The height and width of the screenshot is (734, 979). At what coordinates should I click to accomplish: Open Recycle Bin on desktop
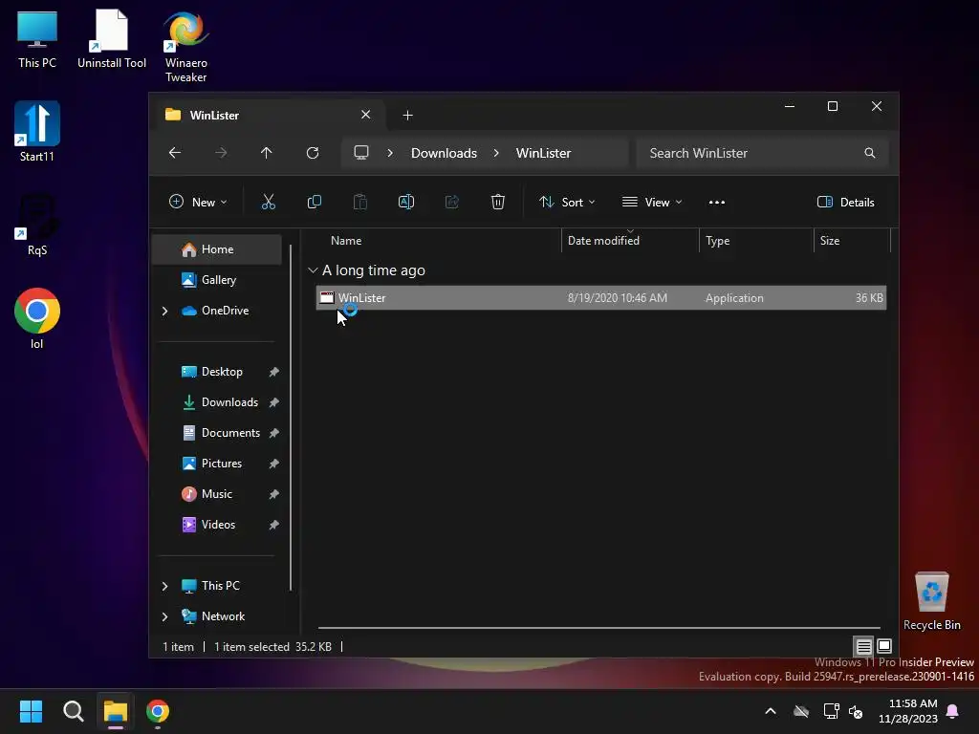pos(931,602)
